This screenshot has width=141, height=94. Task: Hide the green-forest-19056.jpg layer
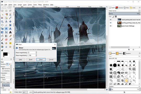coord(111,26)
